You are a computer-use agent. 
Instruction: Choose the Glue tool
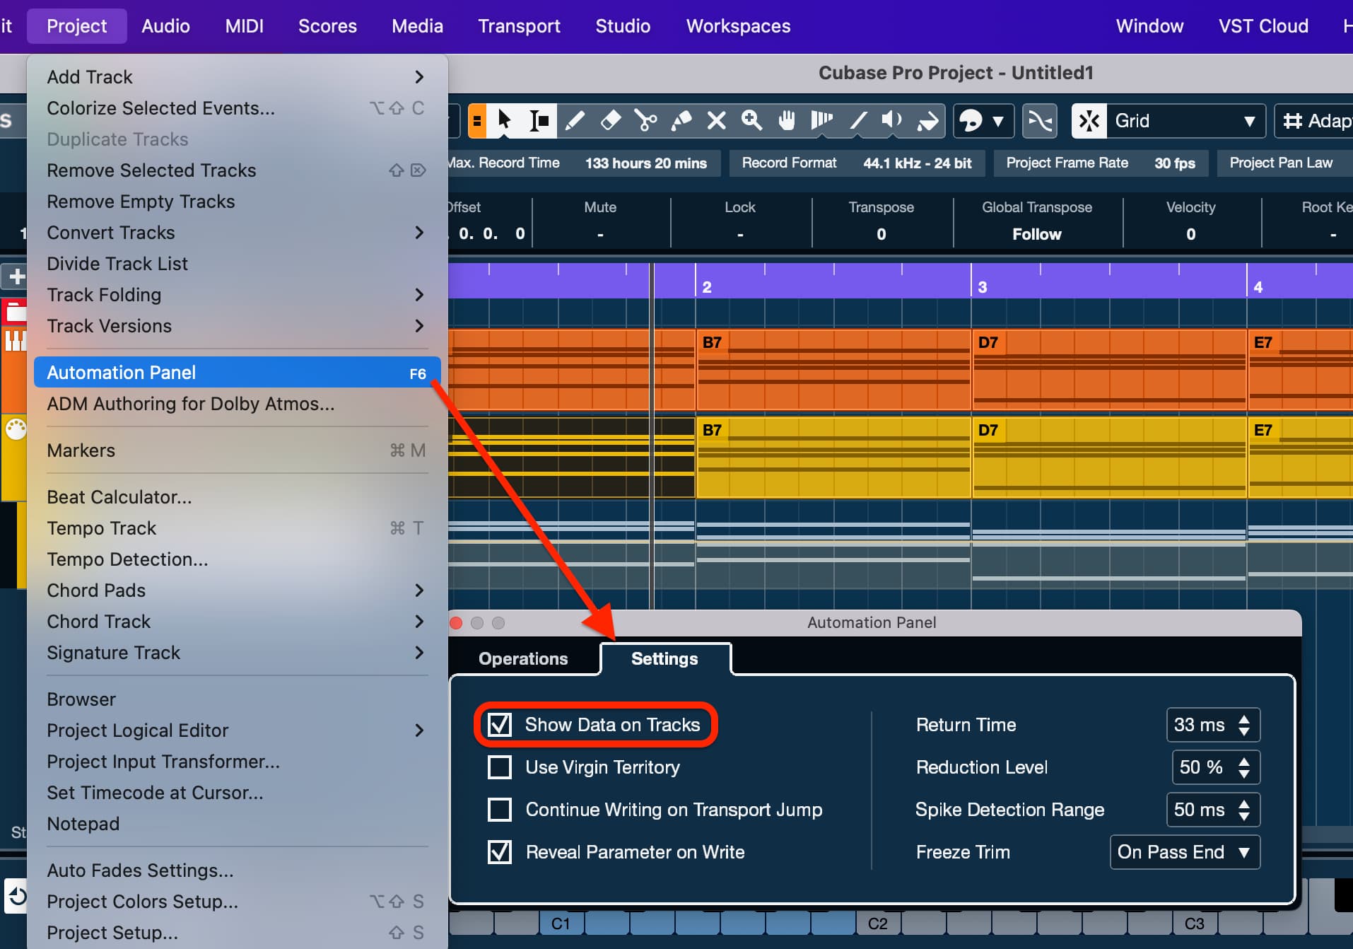pos(681,121)
